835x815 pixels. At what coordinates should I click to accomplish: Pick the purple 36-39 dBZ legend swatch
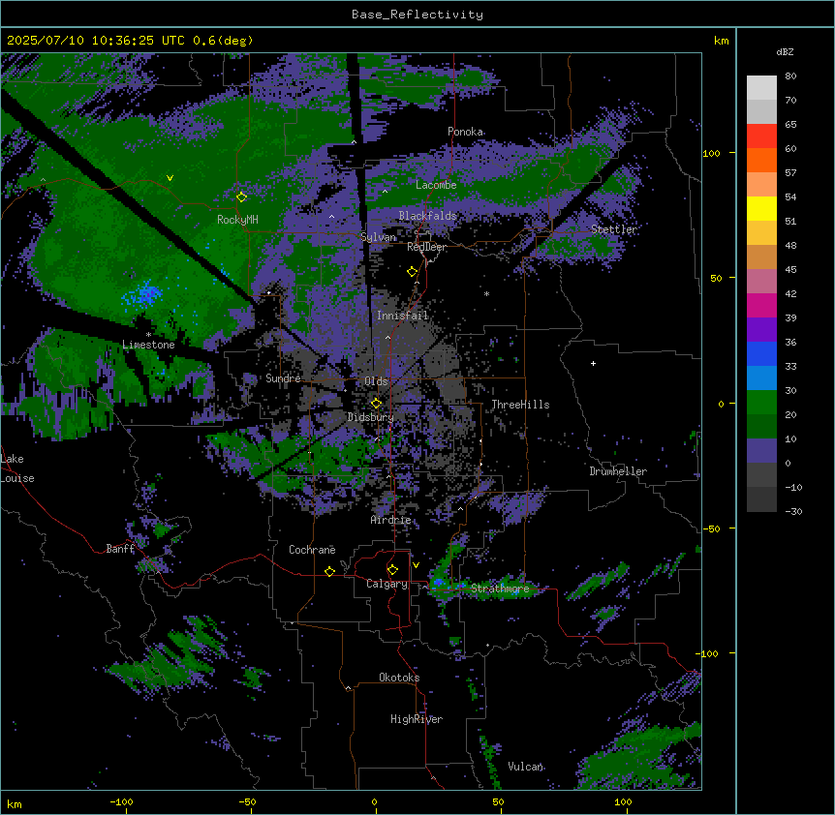[x=761, y=330]
